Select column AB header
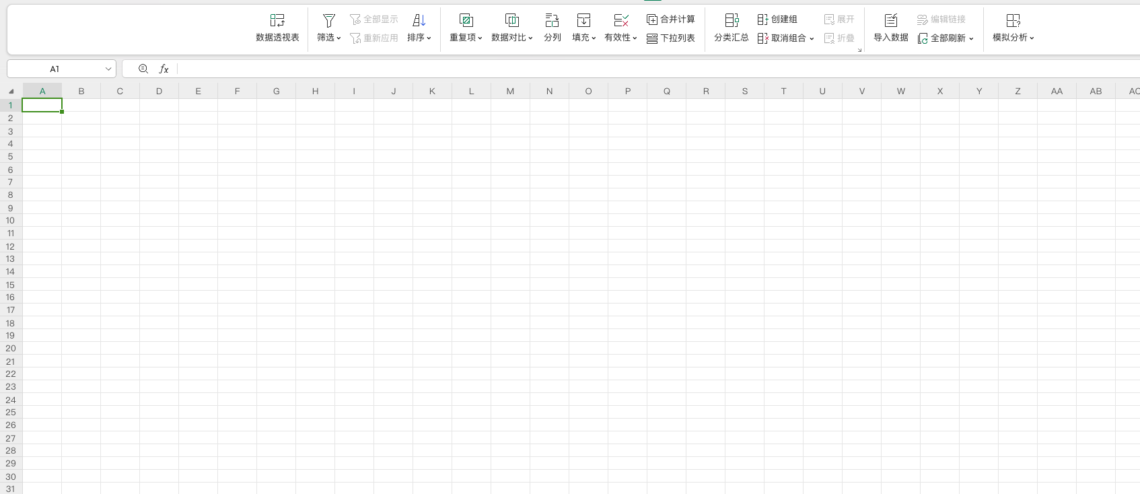Screen dimensions: 1140x494 1096,91
